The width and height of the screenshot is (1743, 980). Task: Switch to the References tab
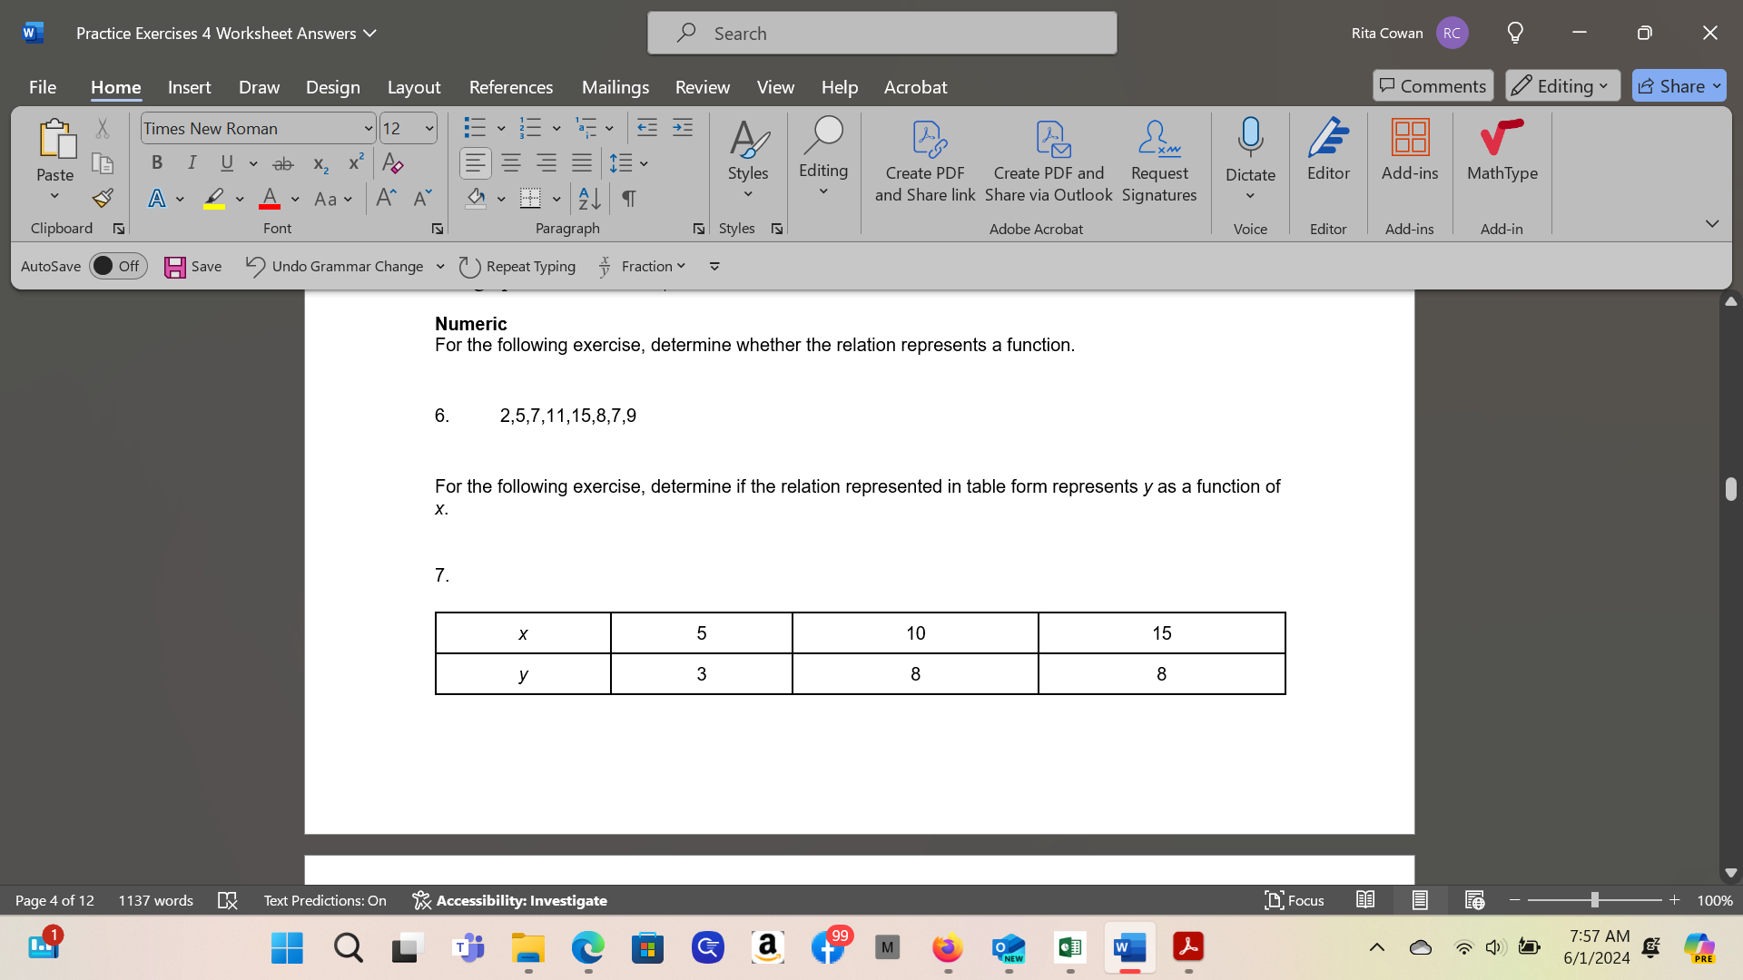(511, 87)
